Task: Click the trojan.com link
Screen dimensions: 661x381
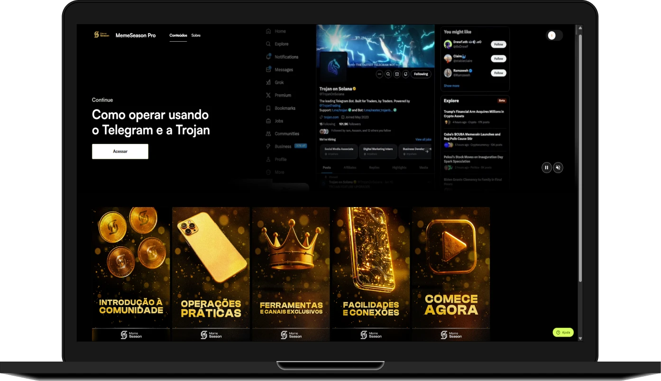Action: click(331, 117)
